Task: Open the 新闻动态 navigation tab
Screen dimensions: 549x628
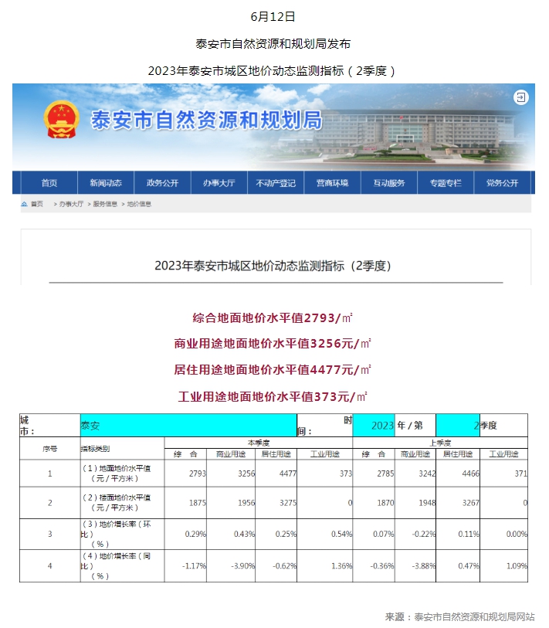Action: point(106,183)
